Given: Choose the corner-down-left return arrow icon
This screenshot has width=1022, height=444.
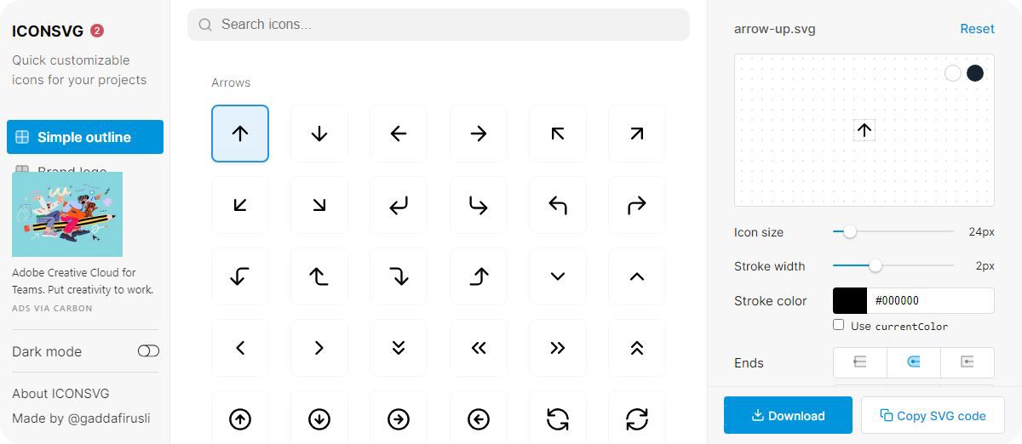Looking at the screenshot, I should pos(399,205).
